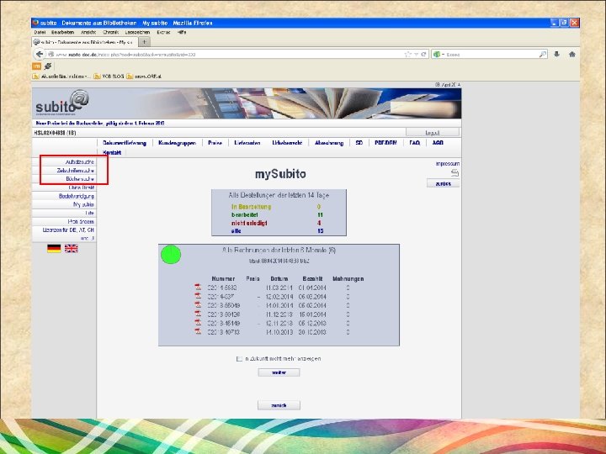
Task: Open the address bar history dropdown arrow
Action: [417, 55]
